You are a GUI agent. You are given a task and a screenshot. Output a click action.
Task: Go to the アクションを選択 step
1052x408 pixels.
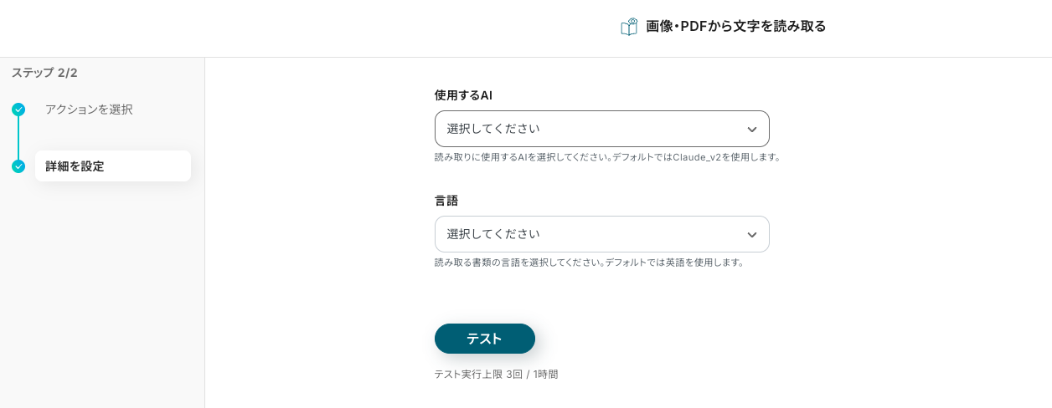point(89,110)
